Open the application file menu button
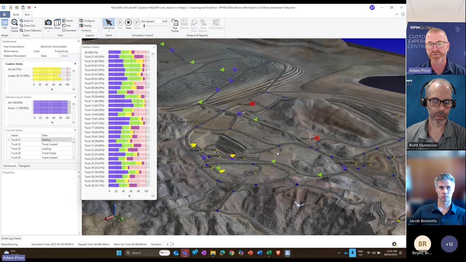This screenshot has height=262, width=466. point(5,15)
